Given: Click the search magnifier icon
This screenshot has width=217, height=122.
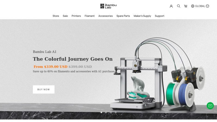Looking at the screenshot, I should click(x=178, y=6).
